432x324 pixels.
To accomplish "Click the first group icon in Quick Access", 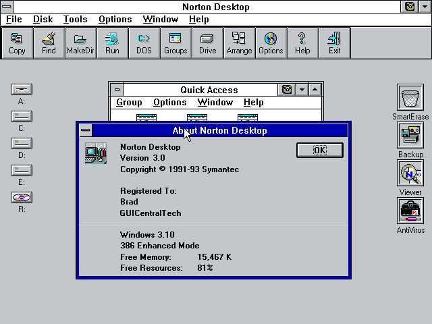I will pos(146,117).
